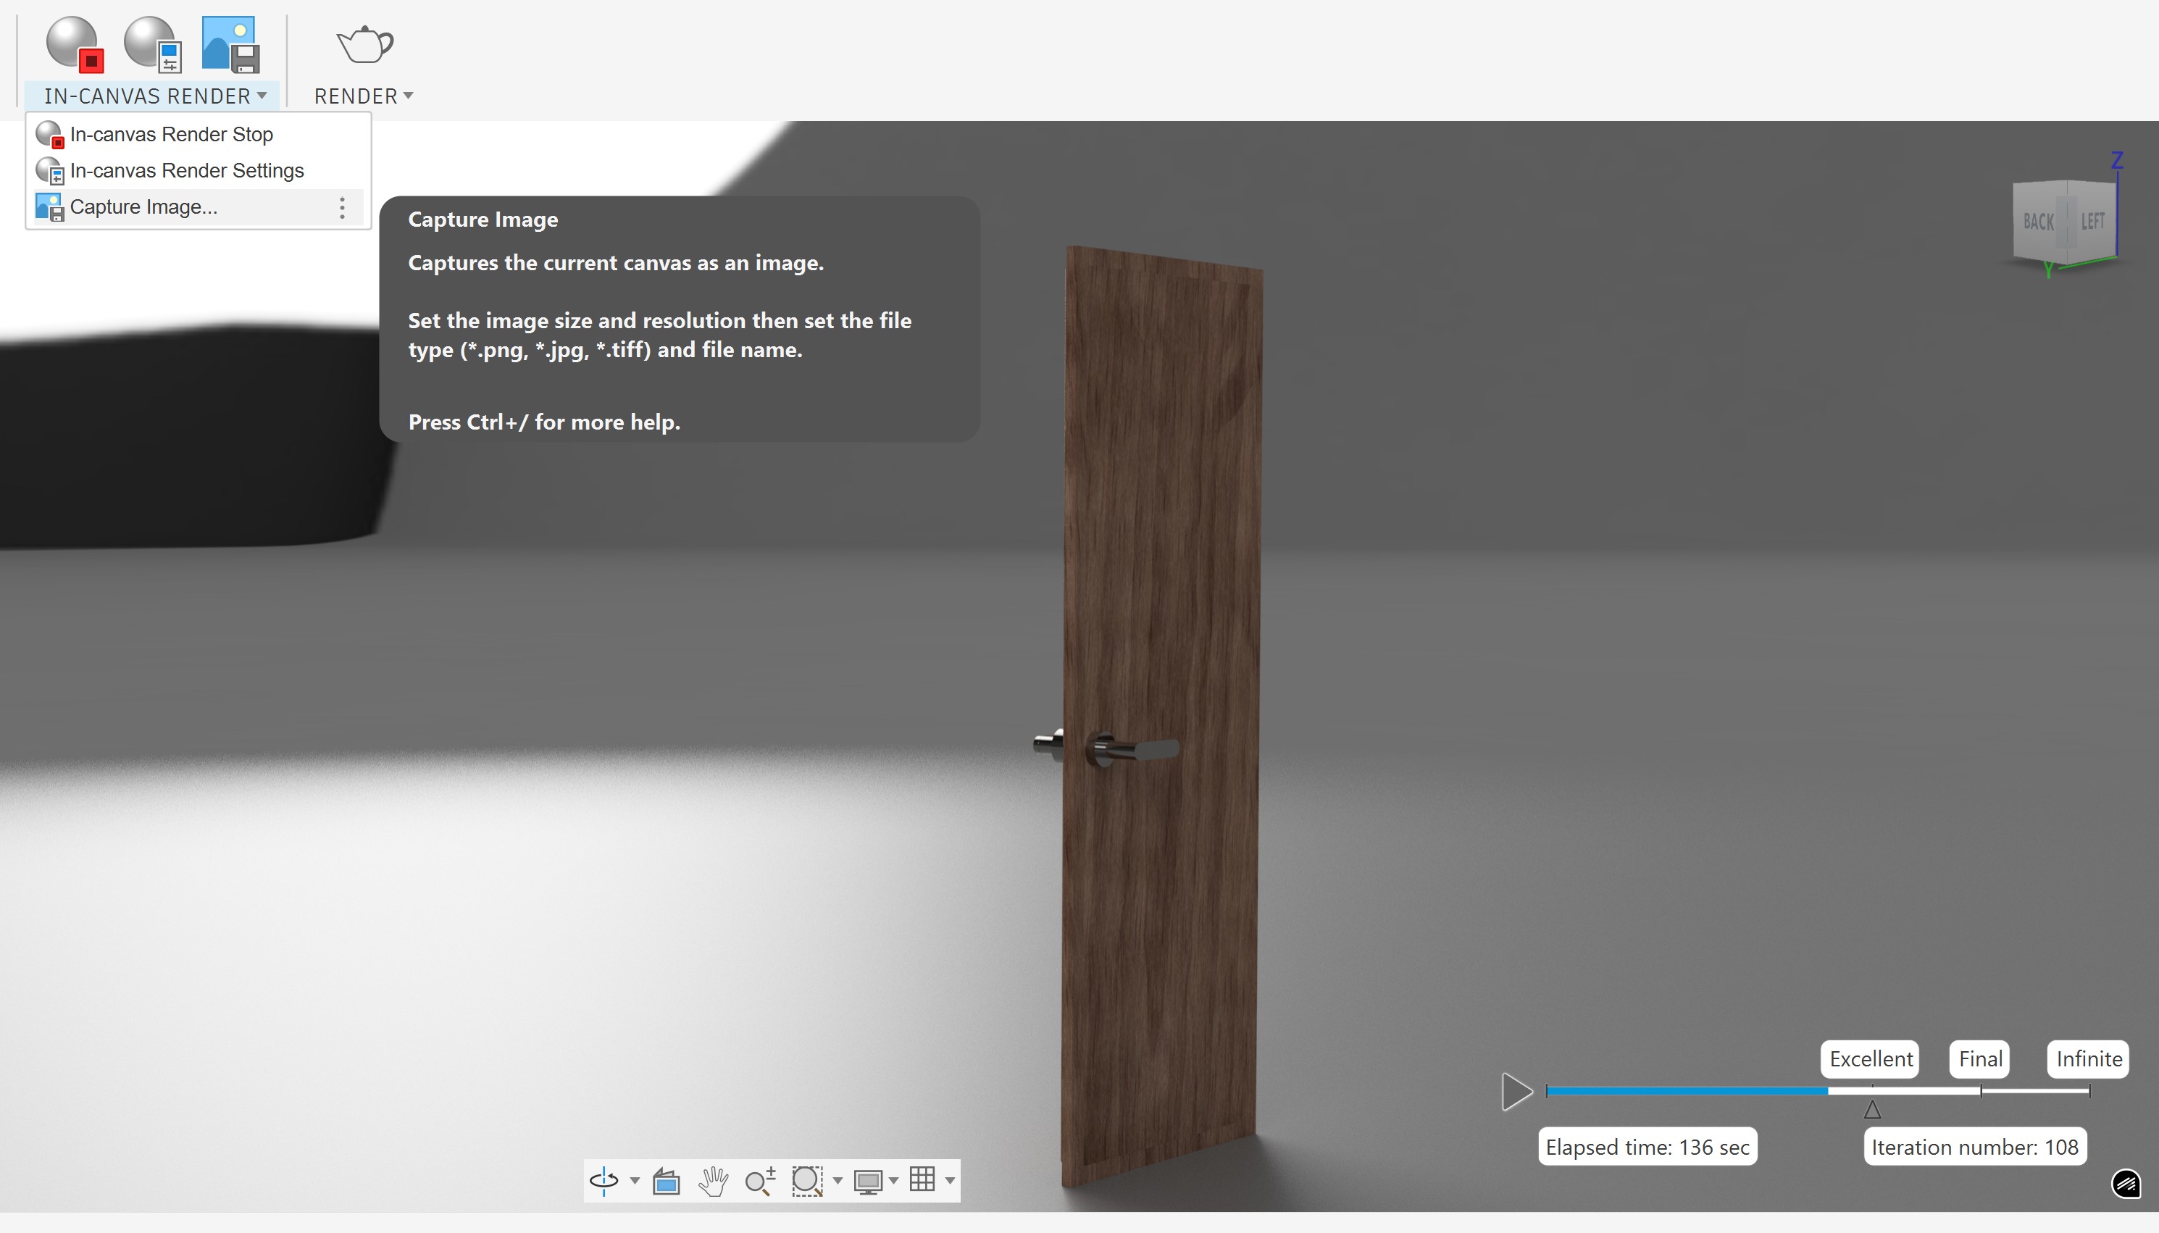Select the Orbit tool in navigation bar
2159x1233 pixels.
click(604, 1179)
